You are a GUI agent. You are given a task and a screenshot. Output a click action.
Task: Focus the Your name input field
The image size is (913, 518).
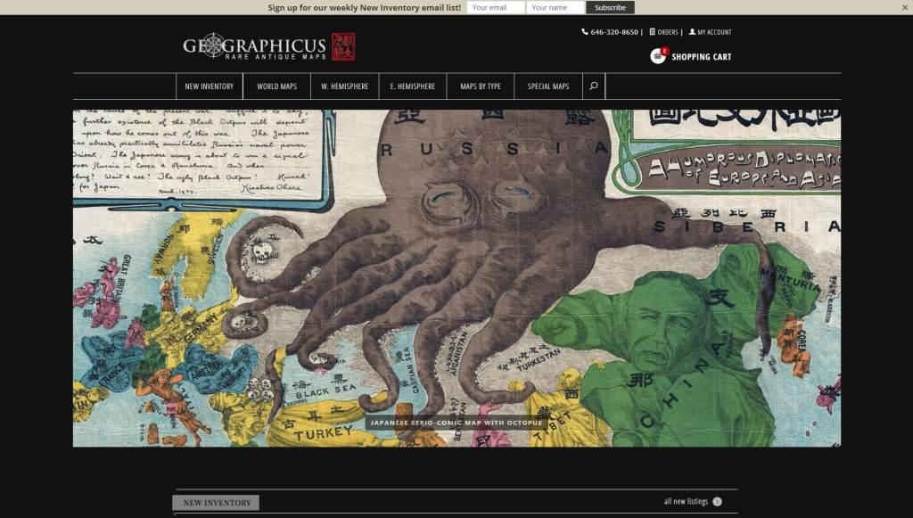(x=555, y=7)
